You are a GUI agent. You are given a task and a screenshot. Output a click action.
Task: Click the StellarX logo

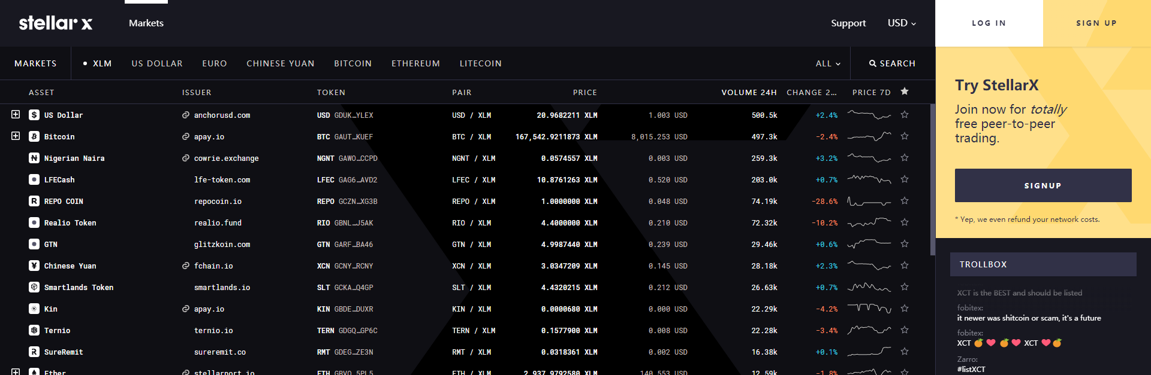click(x=56, y=23)
